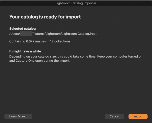Click the orange Import button
The image size is (152, 123).
(138, 116)
